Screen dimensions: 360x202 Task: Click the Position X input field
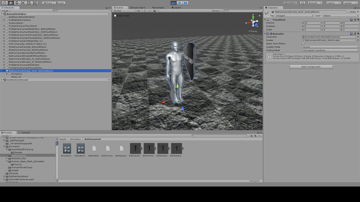coord(312,23)
